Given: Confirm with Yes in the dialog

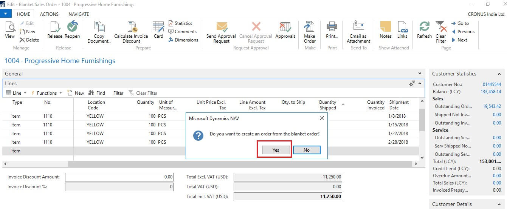Looking at the screenshot, I should click(x=276, y=150).
